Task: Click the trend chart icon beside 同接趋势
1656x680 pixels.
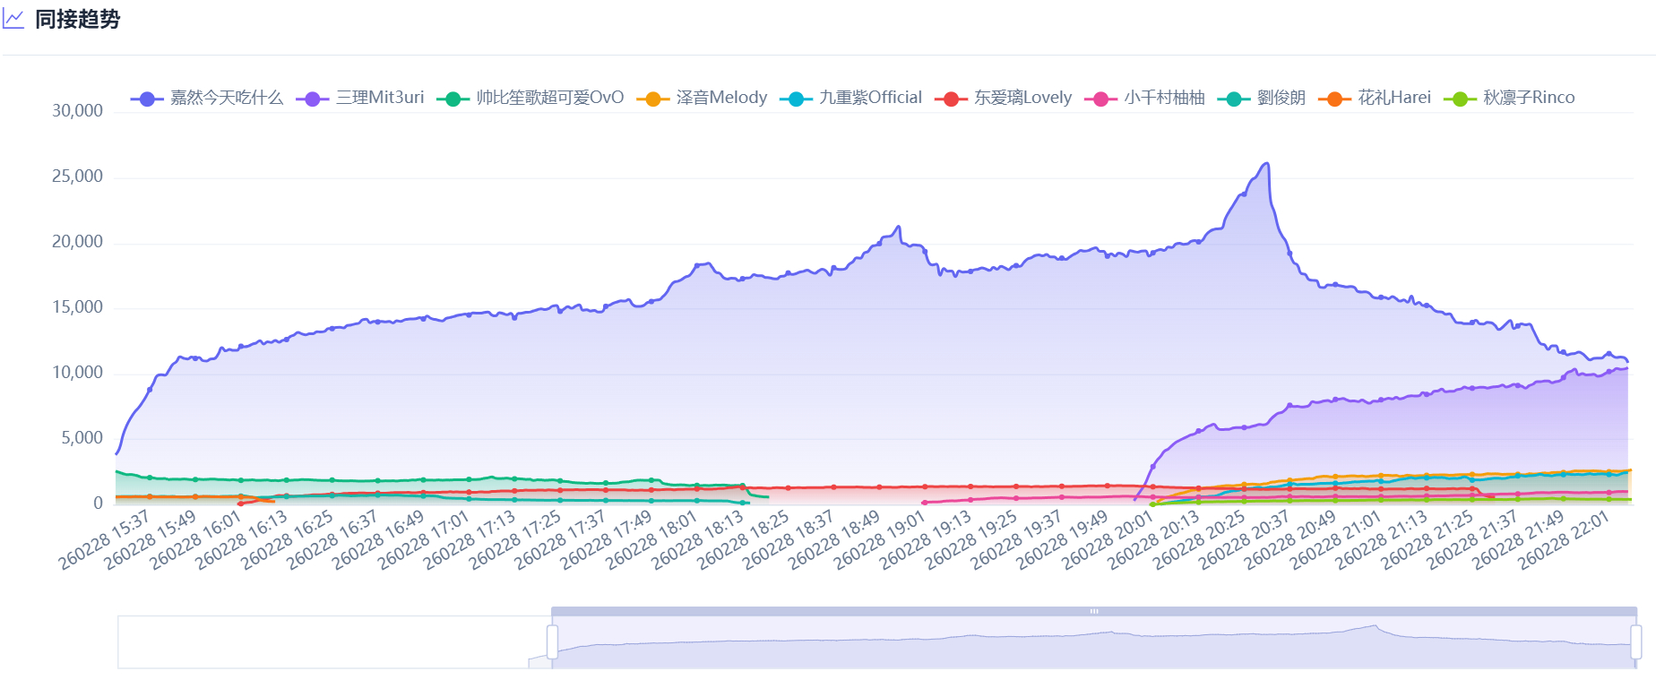Action: [x=13, y=19]
